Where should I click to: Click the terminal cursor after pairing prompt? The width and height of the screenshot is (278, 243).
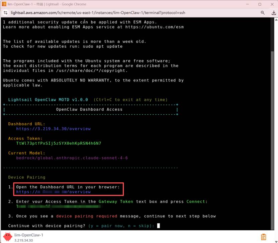pos(159,226)
